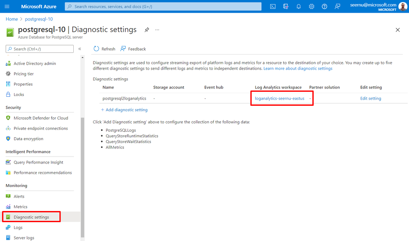Open Microsoft Defender for Cloud
409x241 pixels.
pyautogui.click(x=41, y=118)
